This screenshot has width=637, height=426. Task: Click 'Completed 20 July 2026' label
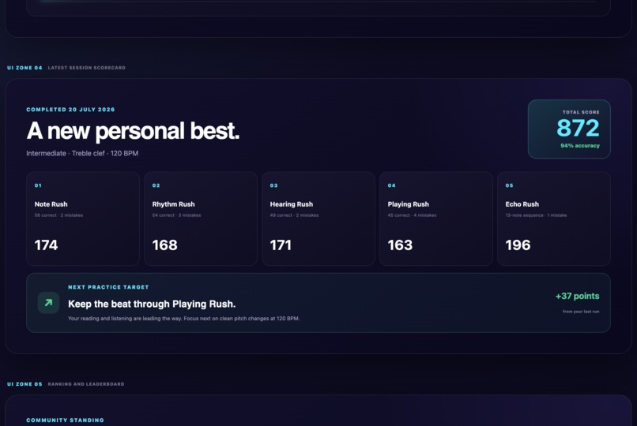click(x=70, y=110)
